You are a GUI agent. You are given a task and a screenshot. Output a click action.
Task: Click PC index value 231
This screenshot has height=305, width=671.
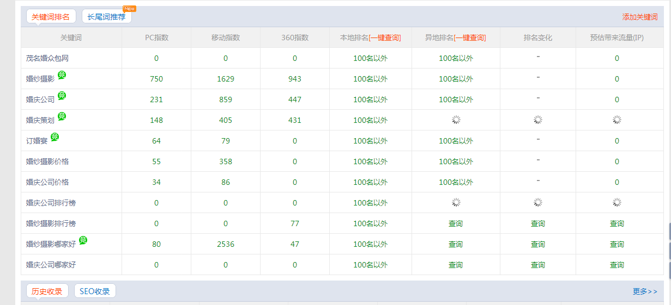(x=156, y=99)
